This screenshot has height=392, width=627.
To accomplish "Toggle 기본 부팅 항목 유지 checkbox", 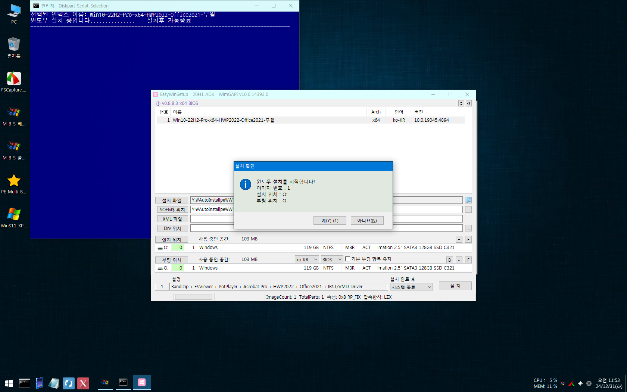I will [348, 259].
